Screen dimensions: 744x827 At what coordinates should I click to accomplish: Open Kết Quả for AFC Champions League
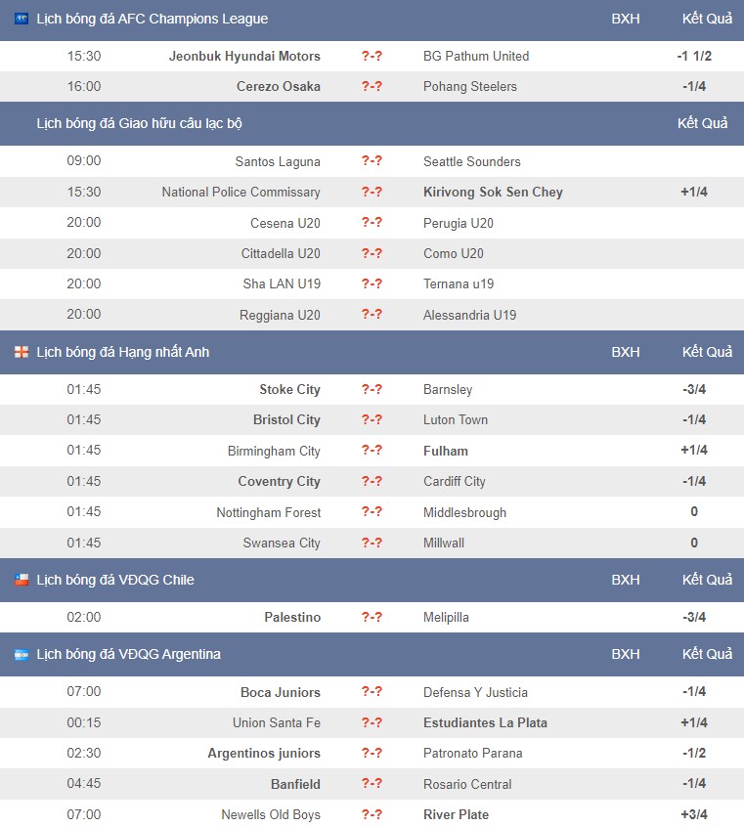(707, 19)
